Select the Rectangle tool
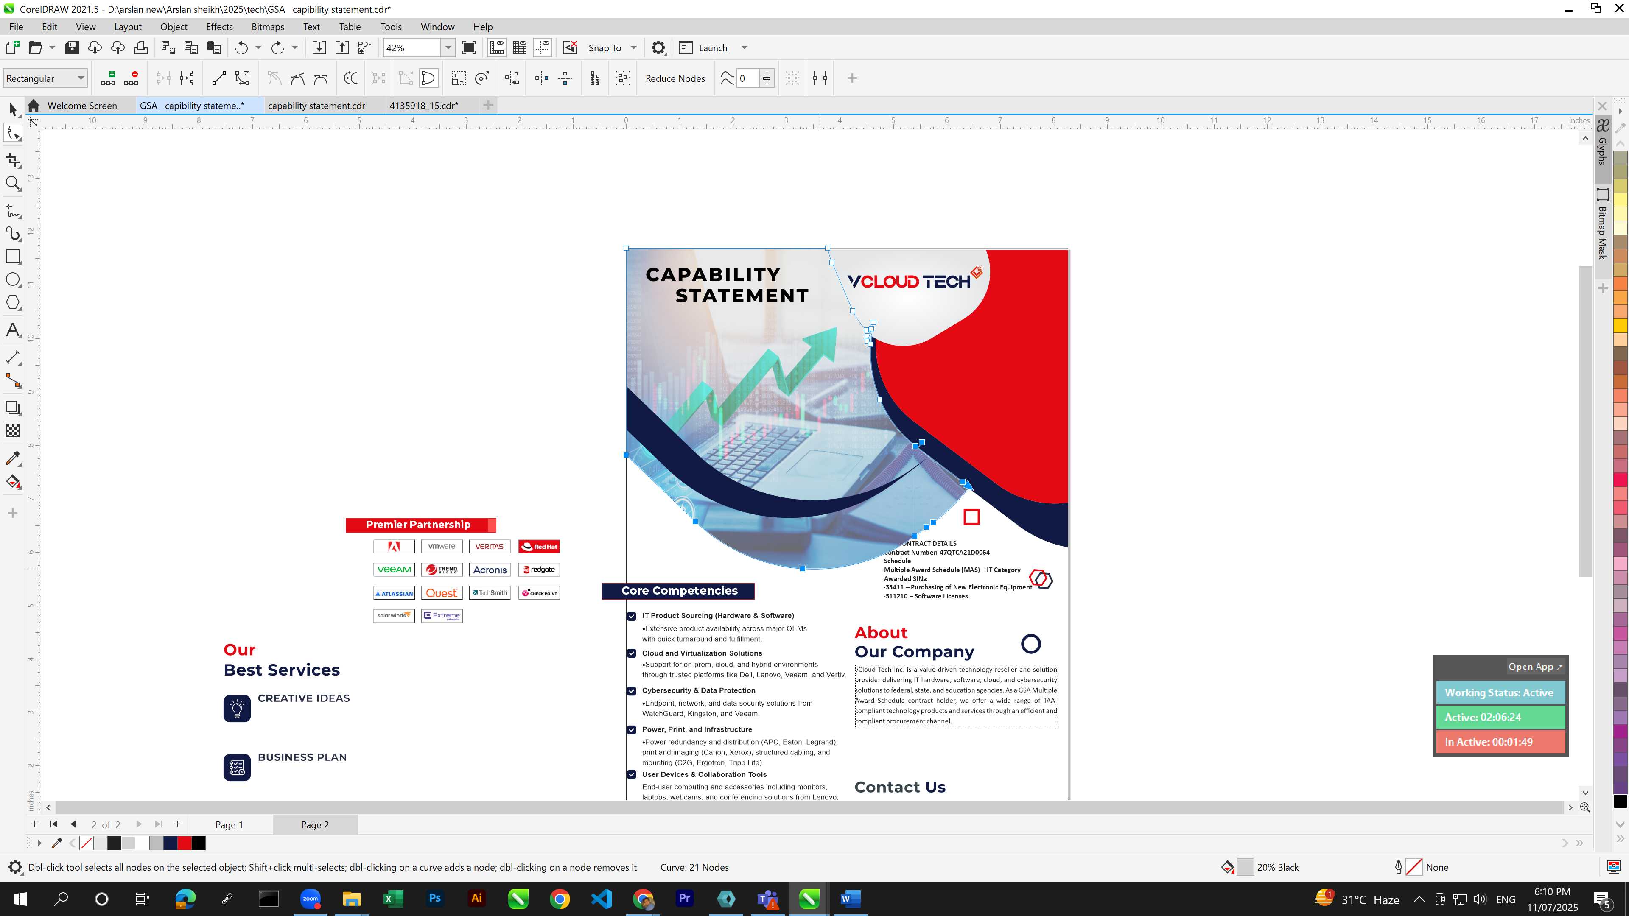The height and width of the screenshot is (916, 1629). 13,257
